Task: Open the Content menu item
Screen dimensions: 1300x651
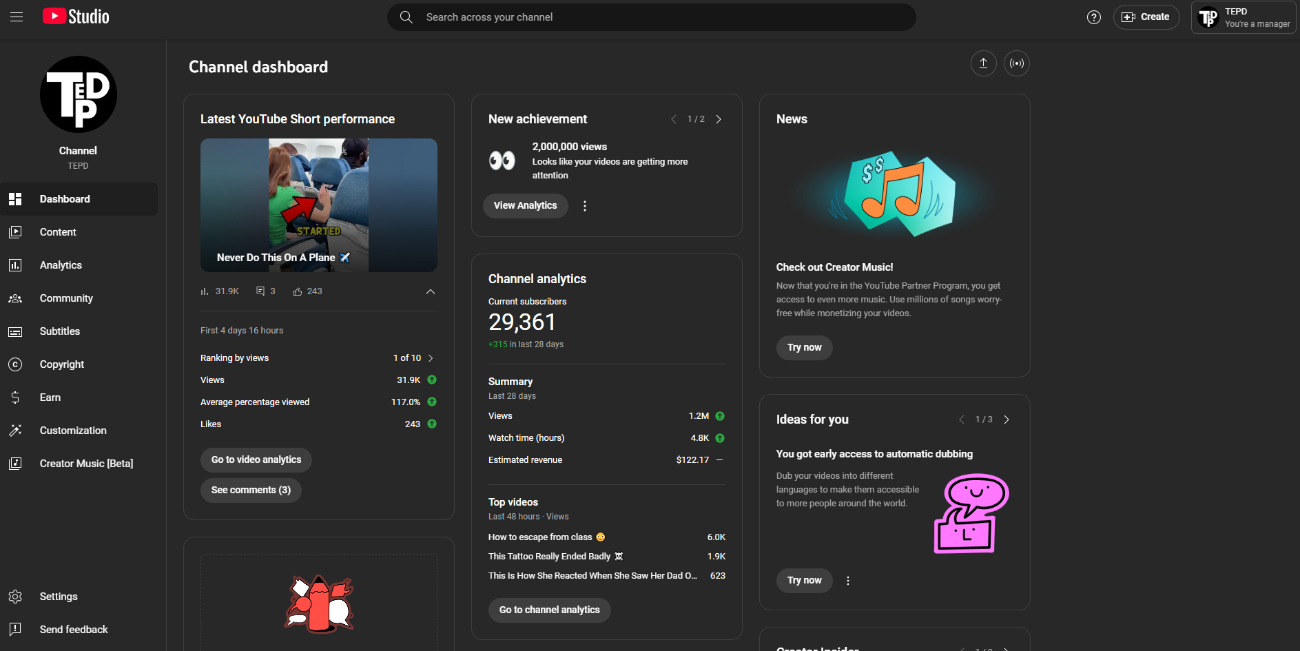Action: coord(79,232)
